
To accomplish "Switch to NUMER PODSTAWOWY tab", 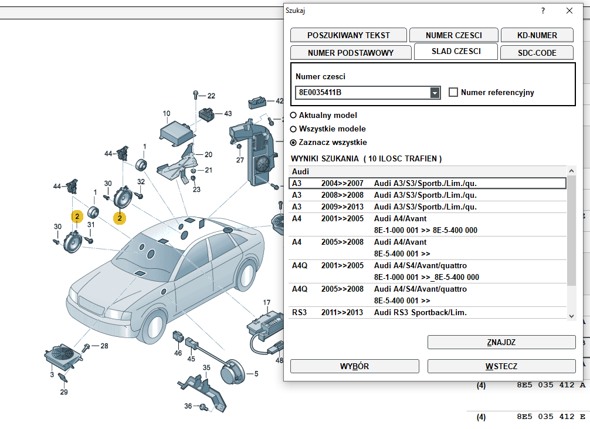I will pyautogui.click(x=351, y=53).
